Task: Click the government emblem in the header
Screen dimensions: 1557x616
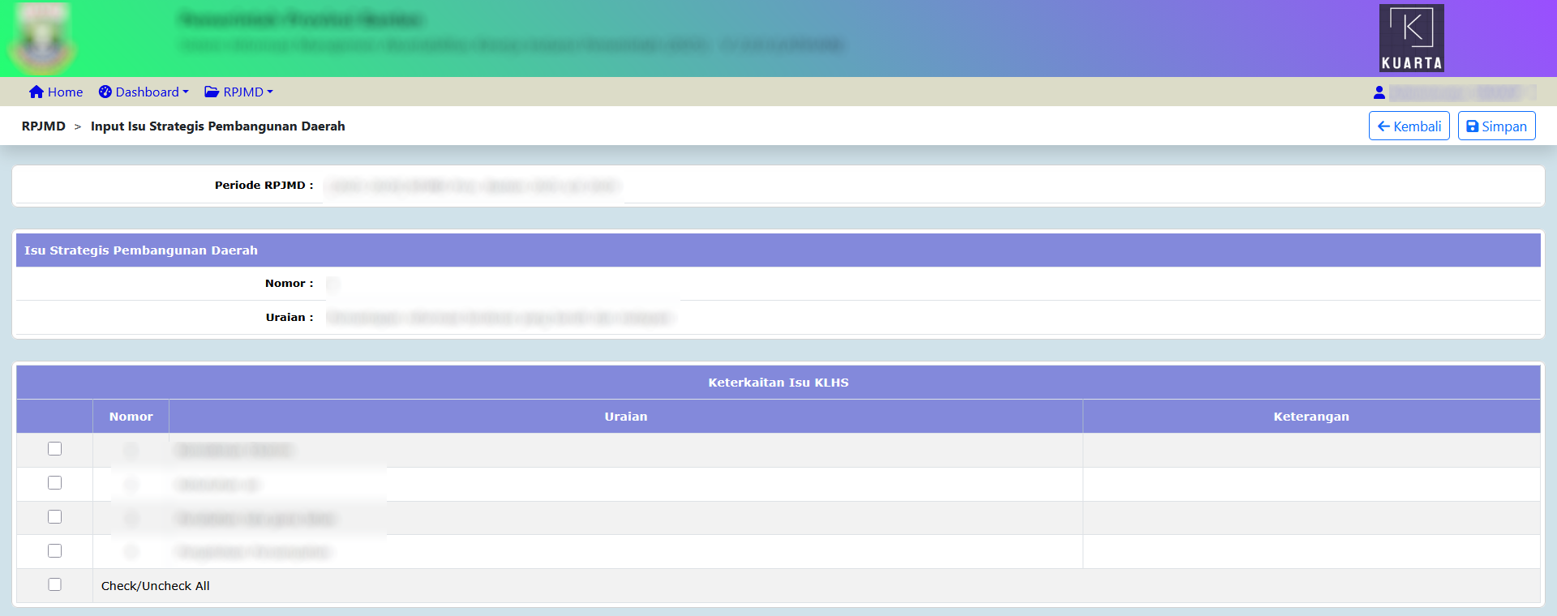Action: click(42, 39)
